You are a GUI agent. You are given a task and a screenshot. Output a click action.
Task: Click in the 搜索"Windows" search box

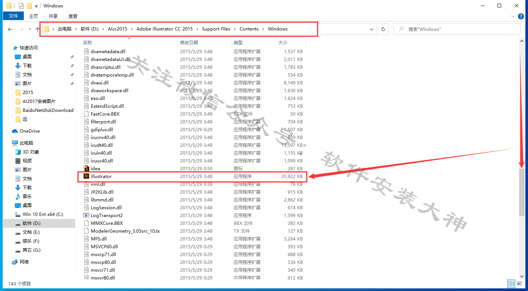[457, 29]
